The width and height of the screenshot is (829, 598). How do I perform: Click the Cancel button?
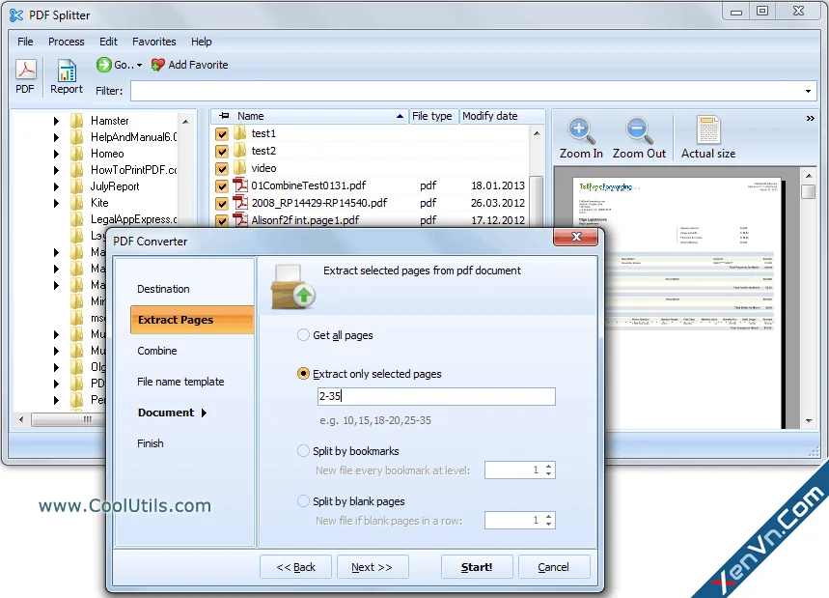(554, 567)
